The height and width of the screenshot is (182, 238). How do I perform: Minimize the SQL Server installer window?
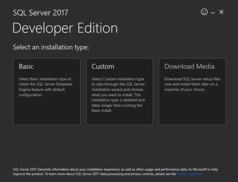point(213,13)
